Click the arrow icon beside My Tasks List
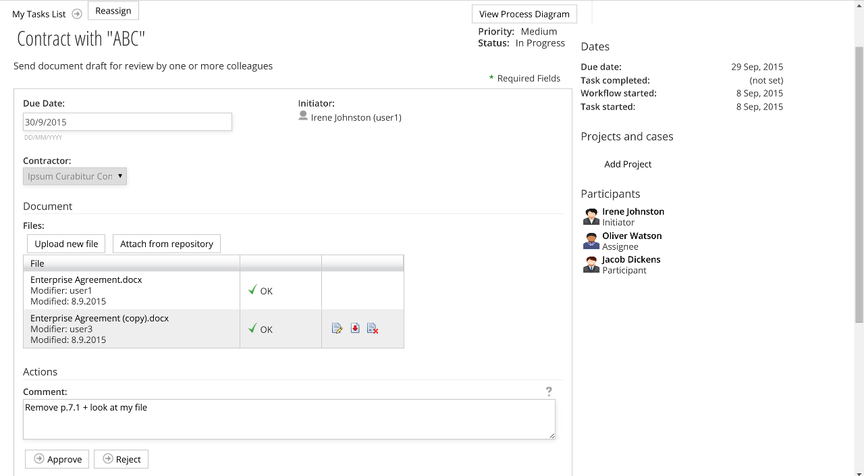Viewport: 864px width, 476px height. point(77,14)
